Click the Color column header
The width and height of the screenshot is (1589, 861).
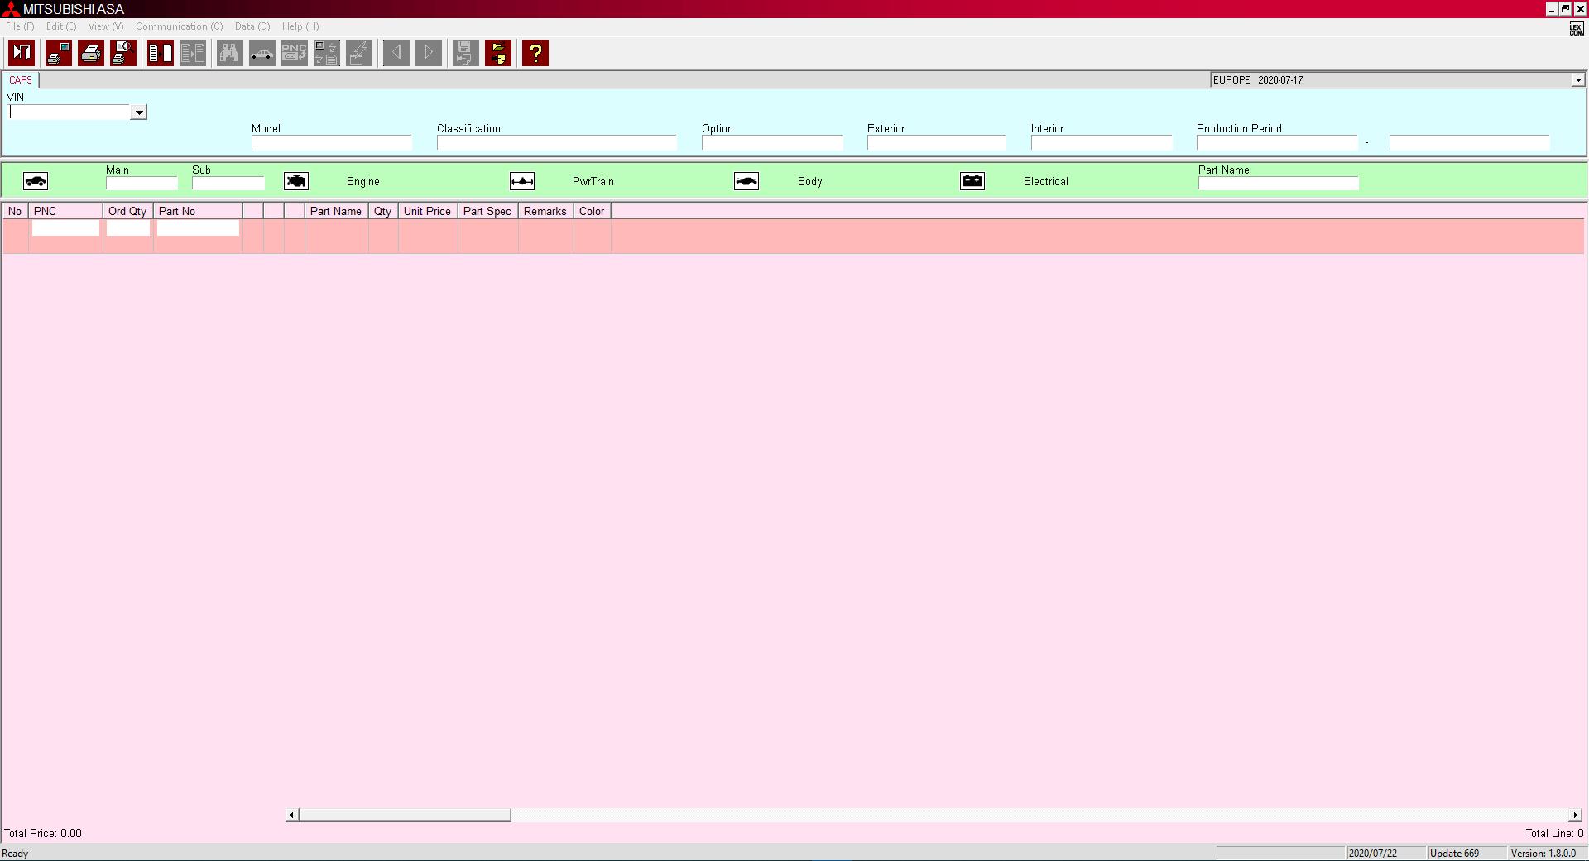tap(593, 211)
